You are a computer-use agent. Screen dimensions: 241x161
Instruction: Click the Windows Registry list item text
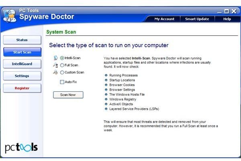coord(123,99)
